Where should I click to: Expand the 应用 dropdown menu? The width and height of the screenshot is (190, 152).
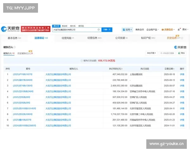[x=132, y=29]
